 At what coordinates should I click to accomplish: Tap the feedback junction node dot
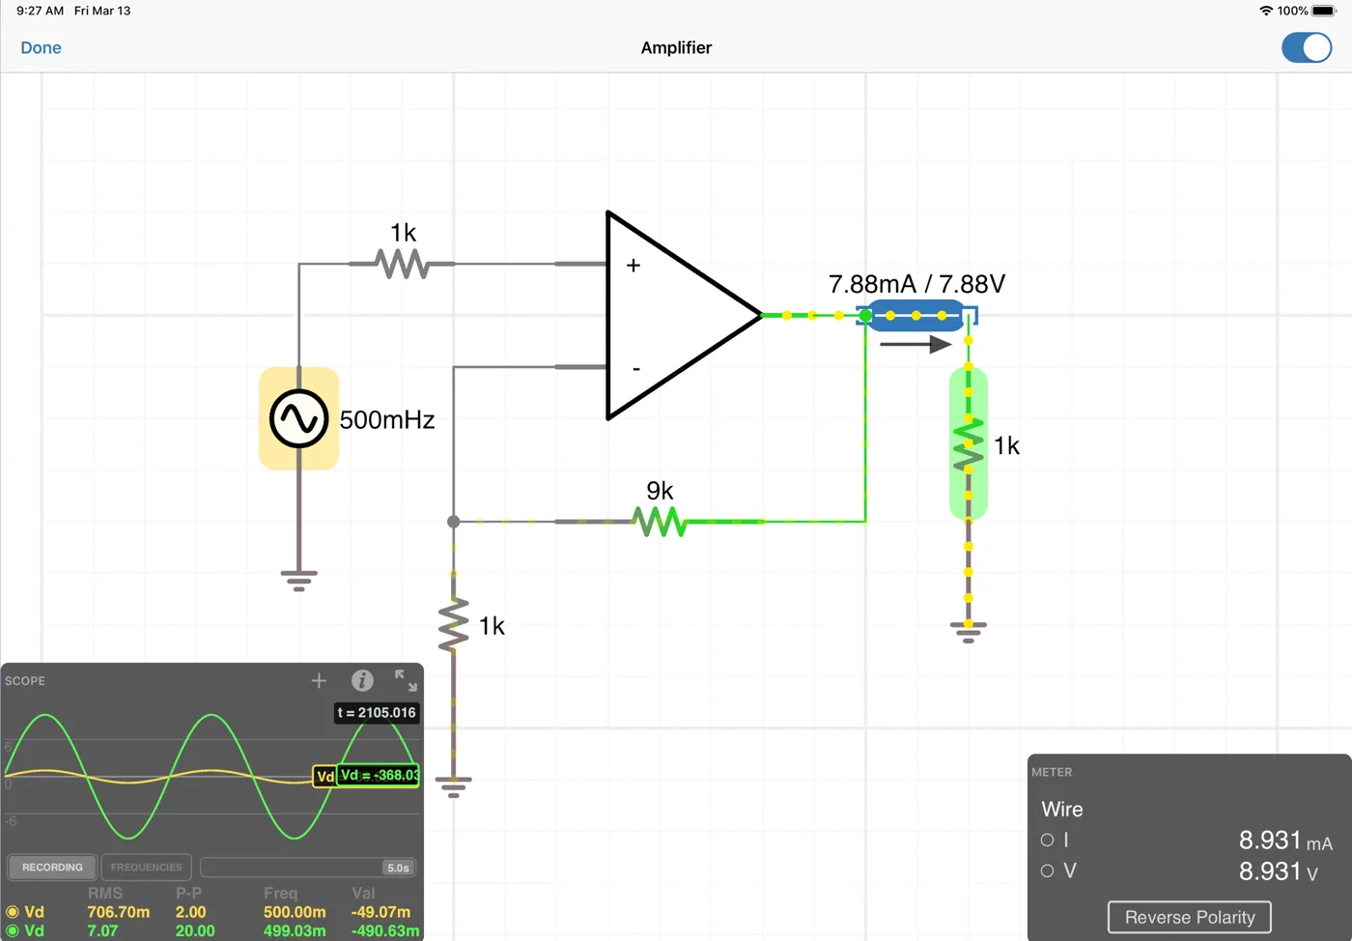click(453, 522)
